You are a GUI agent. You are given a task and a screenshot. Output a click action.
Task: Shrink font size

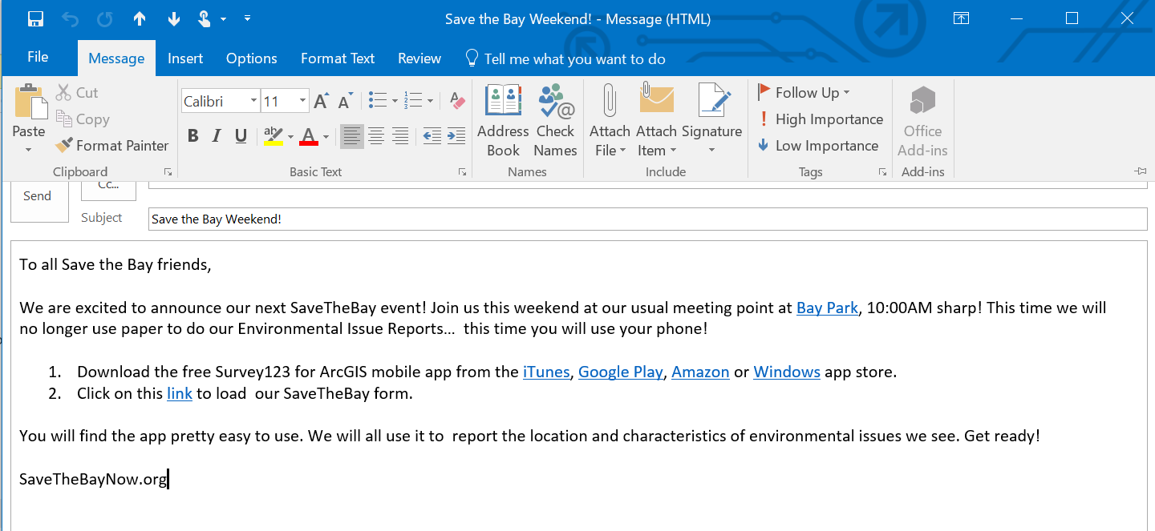pos(345,101)
